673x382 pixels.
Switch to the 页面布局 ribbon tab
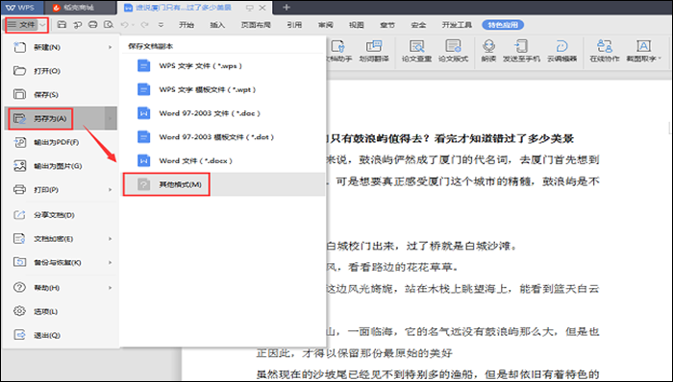(256, 25)
